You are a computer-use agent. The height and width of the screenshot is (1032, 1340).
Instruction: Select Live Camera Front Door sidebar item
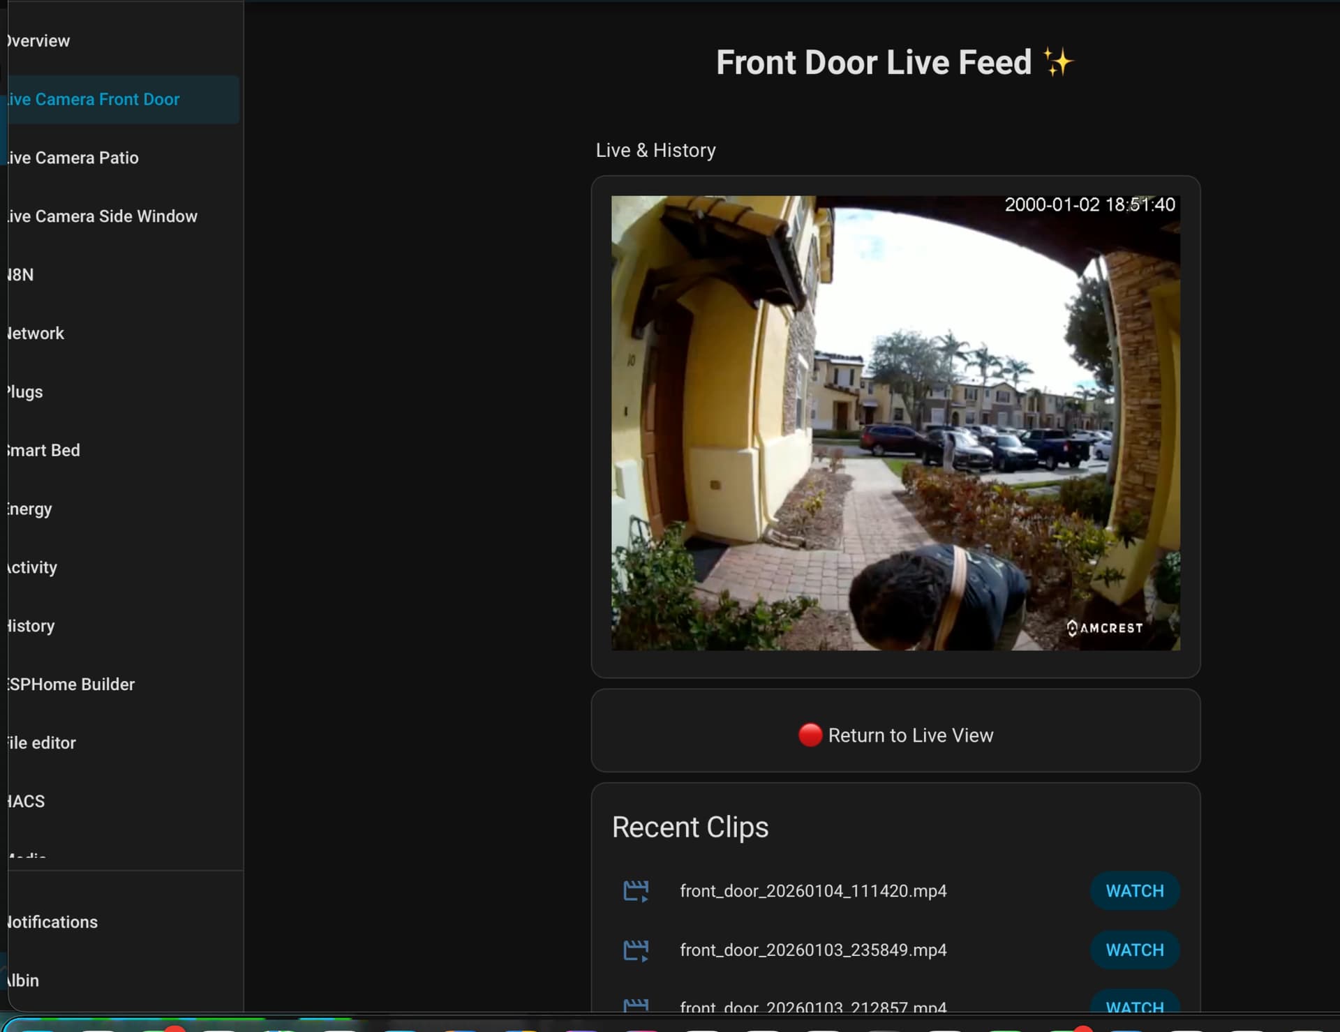94,100
